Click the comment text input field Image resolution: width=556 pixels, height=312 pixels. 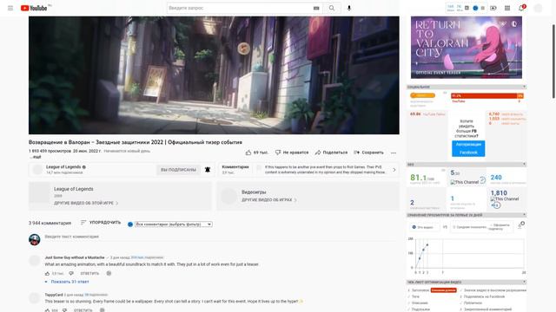222,237
